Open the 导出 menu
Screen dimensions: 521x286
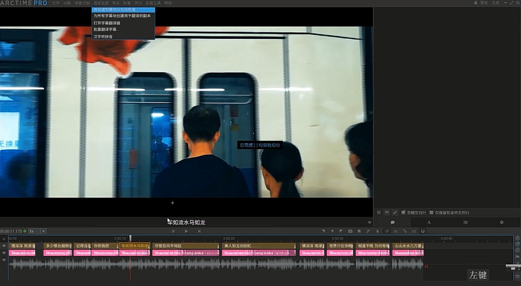coord(116,3)
